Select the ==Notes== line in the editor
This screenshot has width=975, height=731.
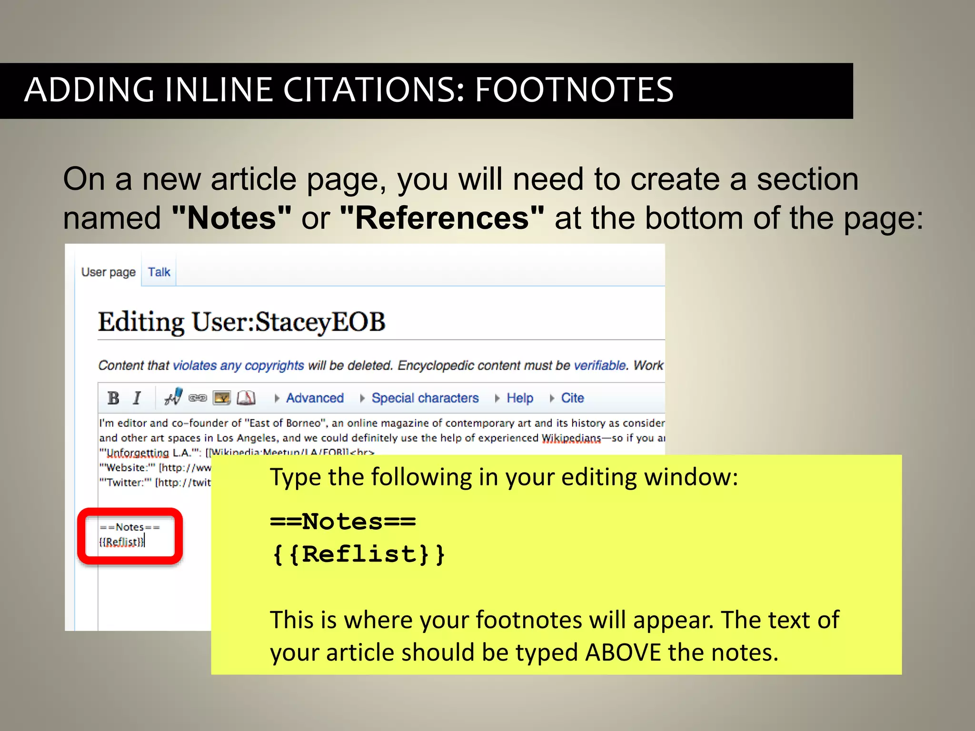(129, 527)
